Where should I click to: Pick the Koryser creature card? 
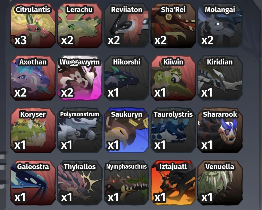33,130
